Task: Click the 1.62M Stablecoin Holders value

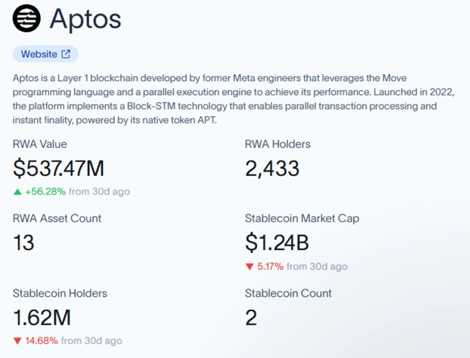Action: (42, 318)
